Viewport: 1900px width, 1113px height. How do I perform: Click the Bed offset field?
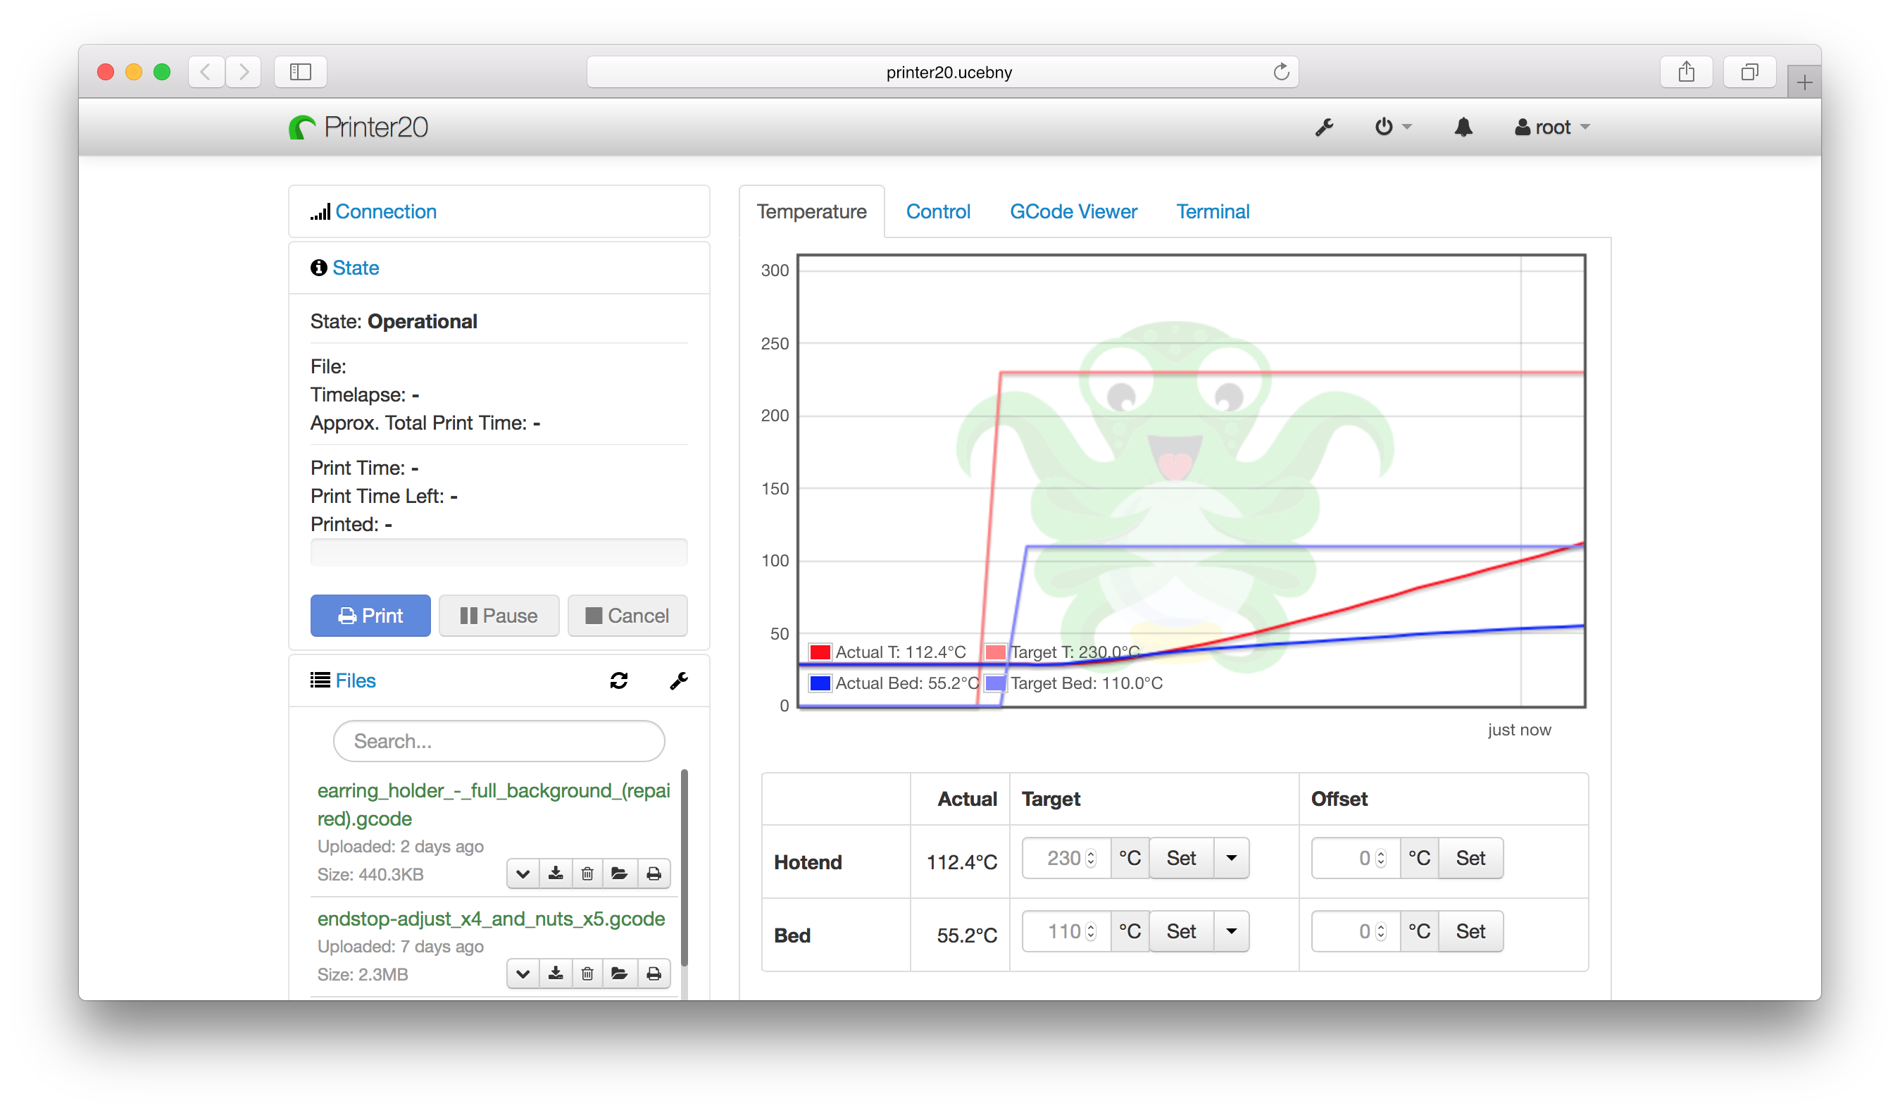click(x=1356, y=931)
